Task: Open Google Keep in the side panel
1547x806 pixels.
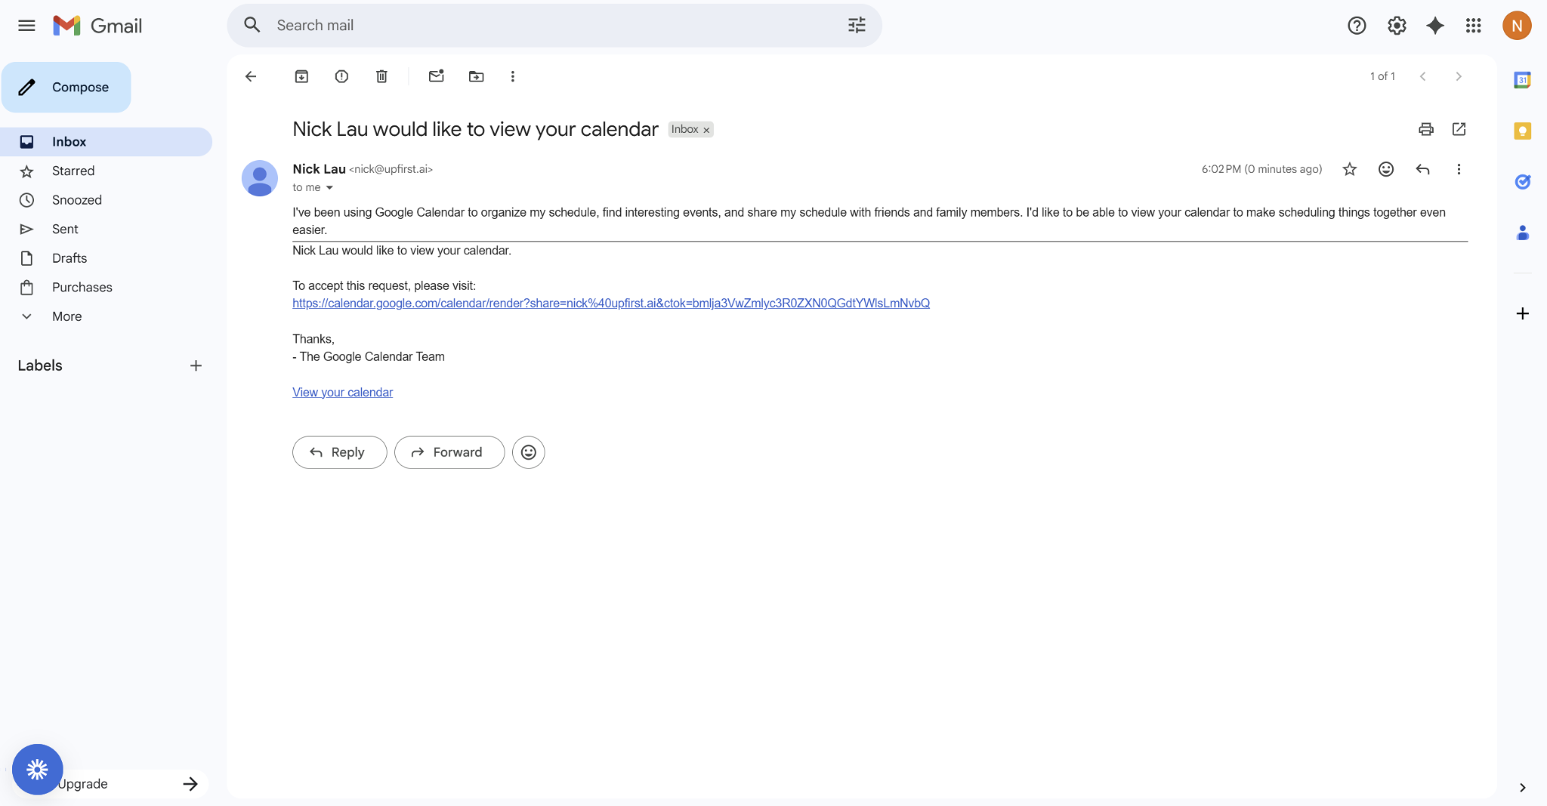Action: click(1522, 130)
